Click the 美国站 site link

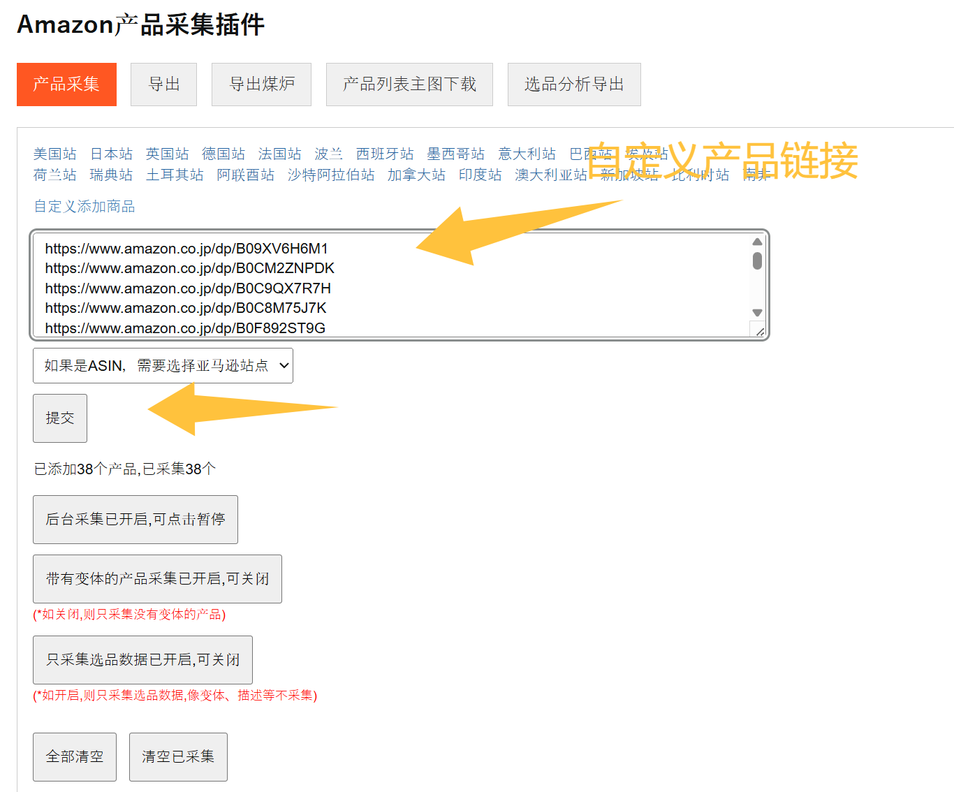coord(55,154)
